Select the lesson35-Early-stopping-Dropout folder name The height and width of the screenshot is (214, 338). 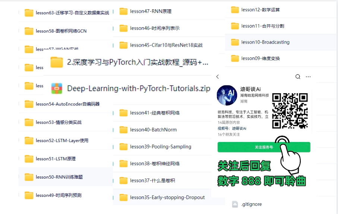(167, 197)
